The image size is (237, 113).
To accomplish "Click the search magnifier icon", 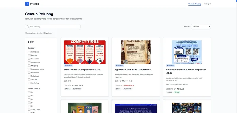I will 28,26.
